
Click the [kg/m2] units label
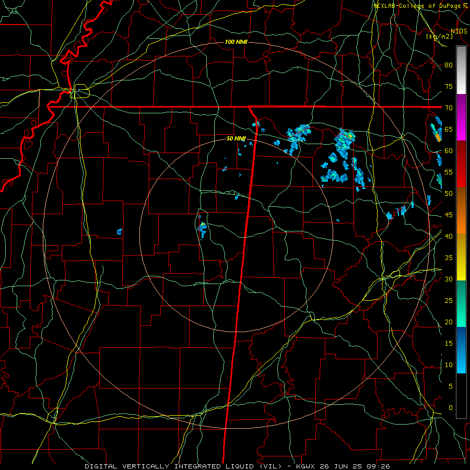pyautogui.click(x=439, y=37)
